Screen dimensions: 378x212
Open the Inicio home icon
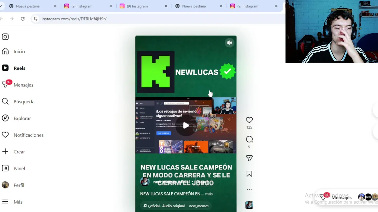pos(5,52)
